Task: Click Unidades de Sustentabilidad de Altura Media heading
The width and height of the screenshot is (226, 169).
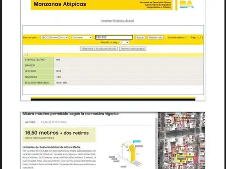Action: click(51, 147)
